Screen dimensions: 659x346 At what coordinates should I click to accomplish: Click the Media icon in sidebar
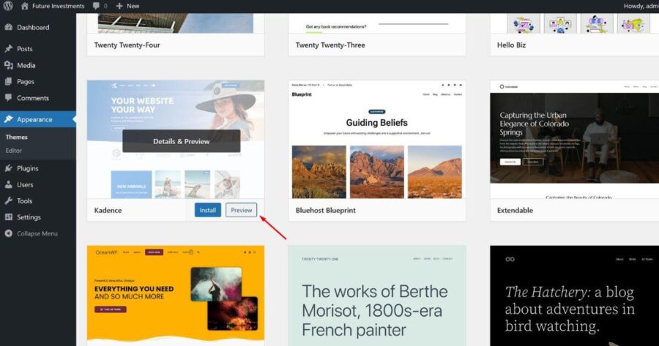click(9, 65)
